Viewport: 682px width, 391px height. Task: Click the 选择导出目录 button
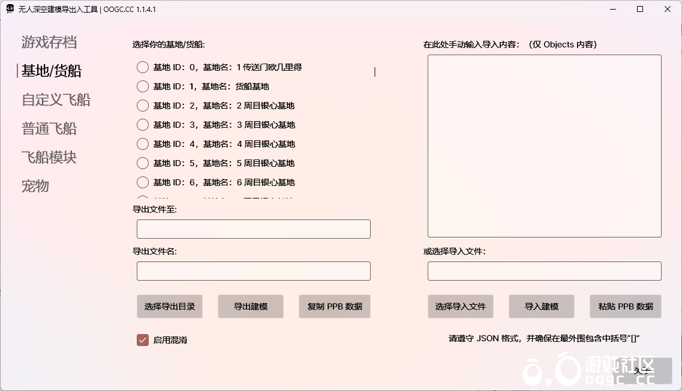(x=170, y=306)
